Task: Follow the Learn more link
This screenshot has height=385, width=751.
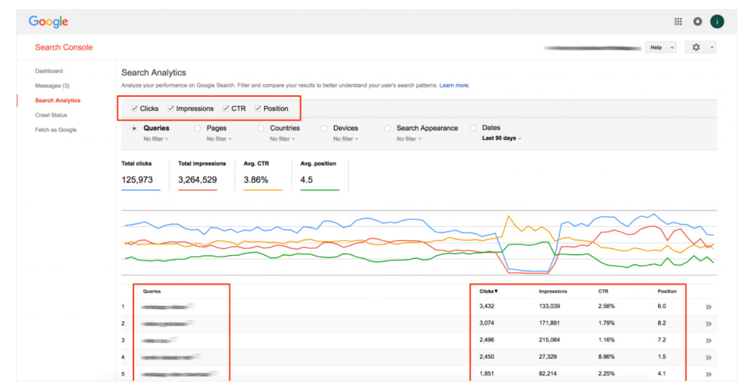Action: tap(454, 86)
